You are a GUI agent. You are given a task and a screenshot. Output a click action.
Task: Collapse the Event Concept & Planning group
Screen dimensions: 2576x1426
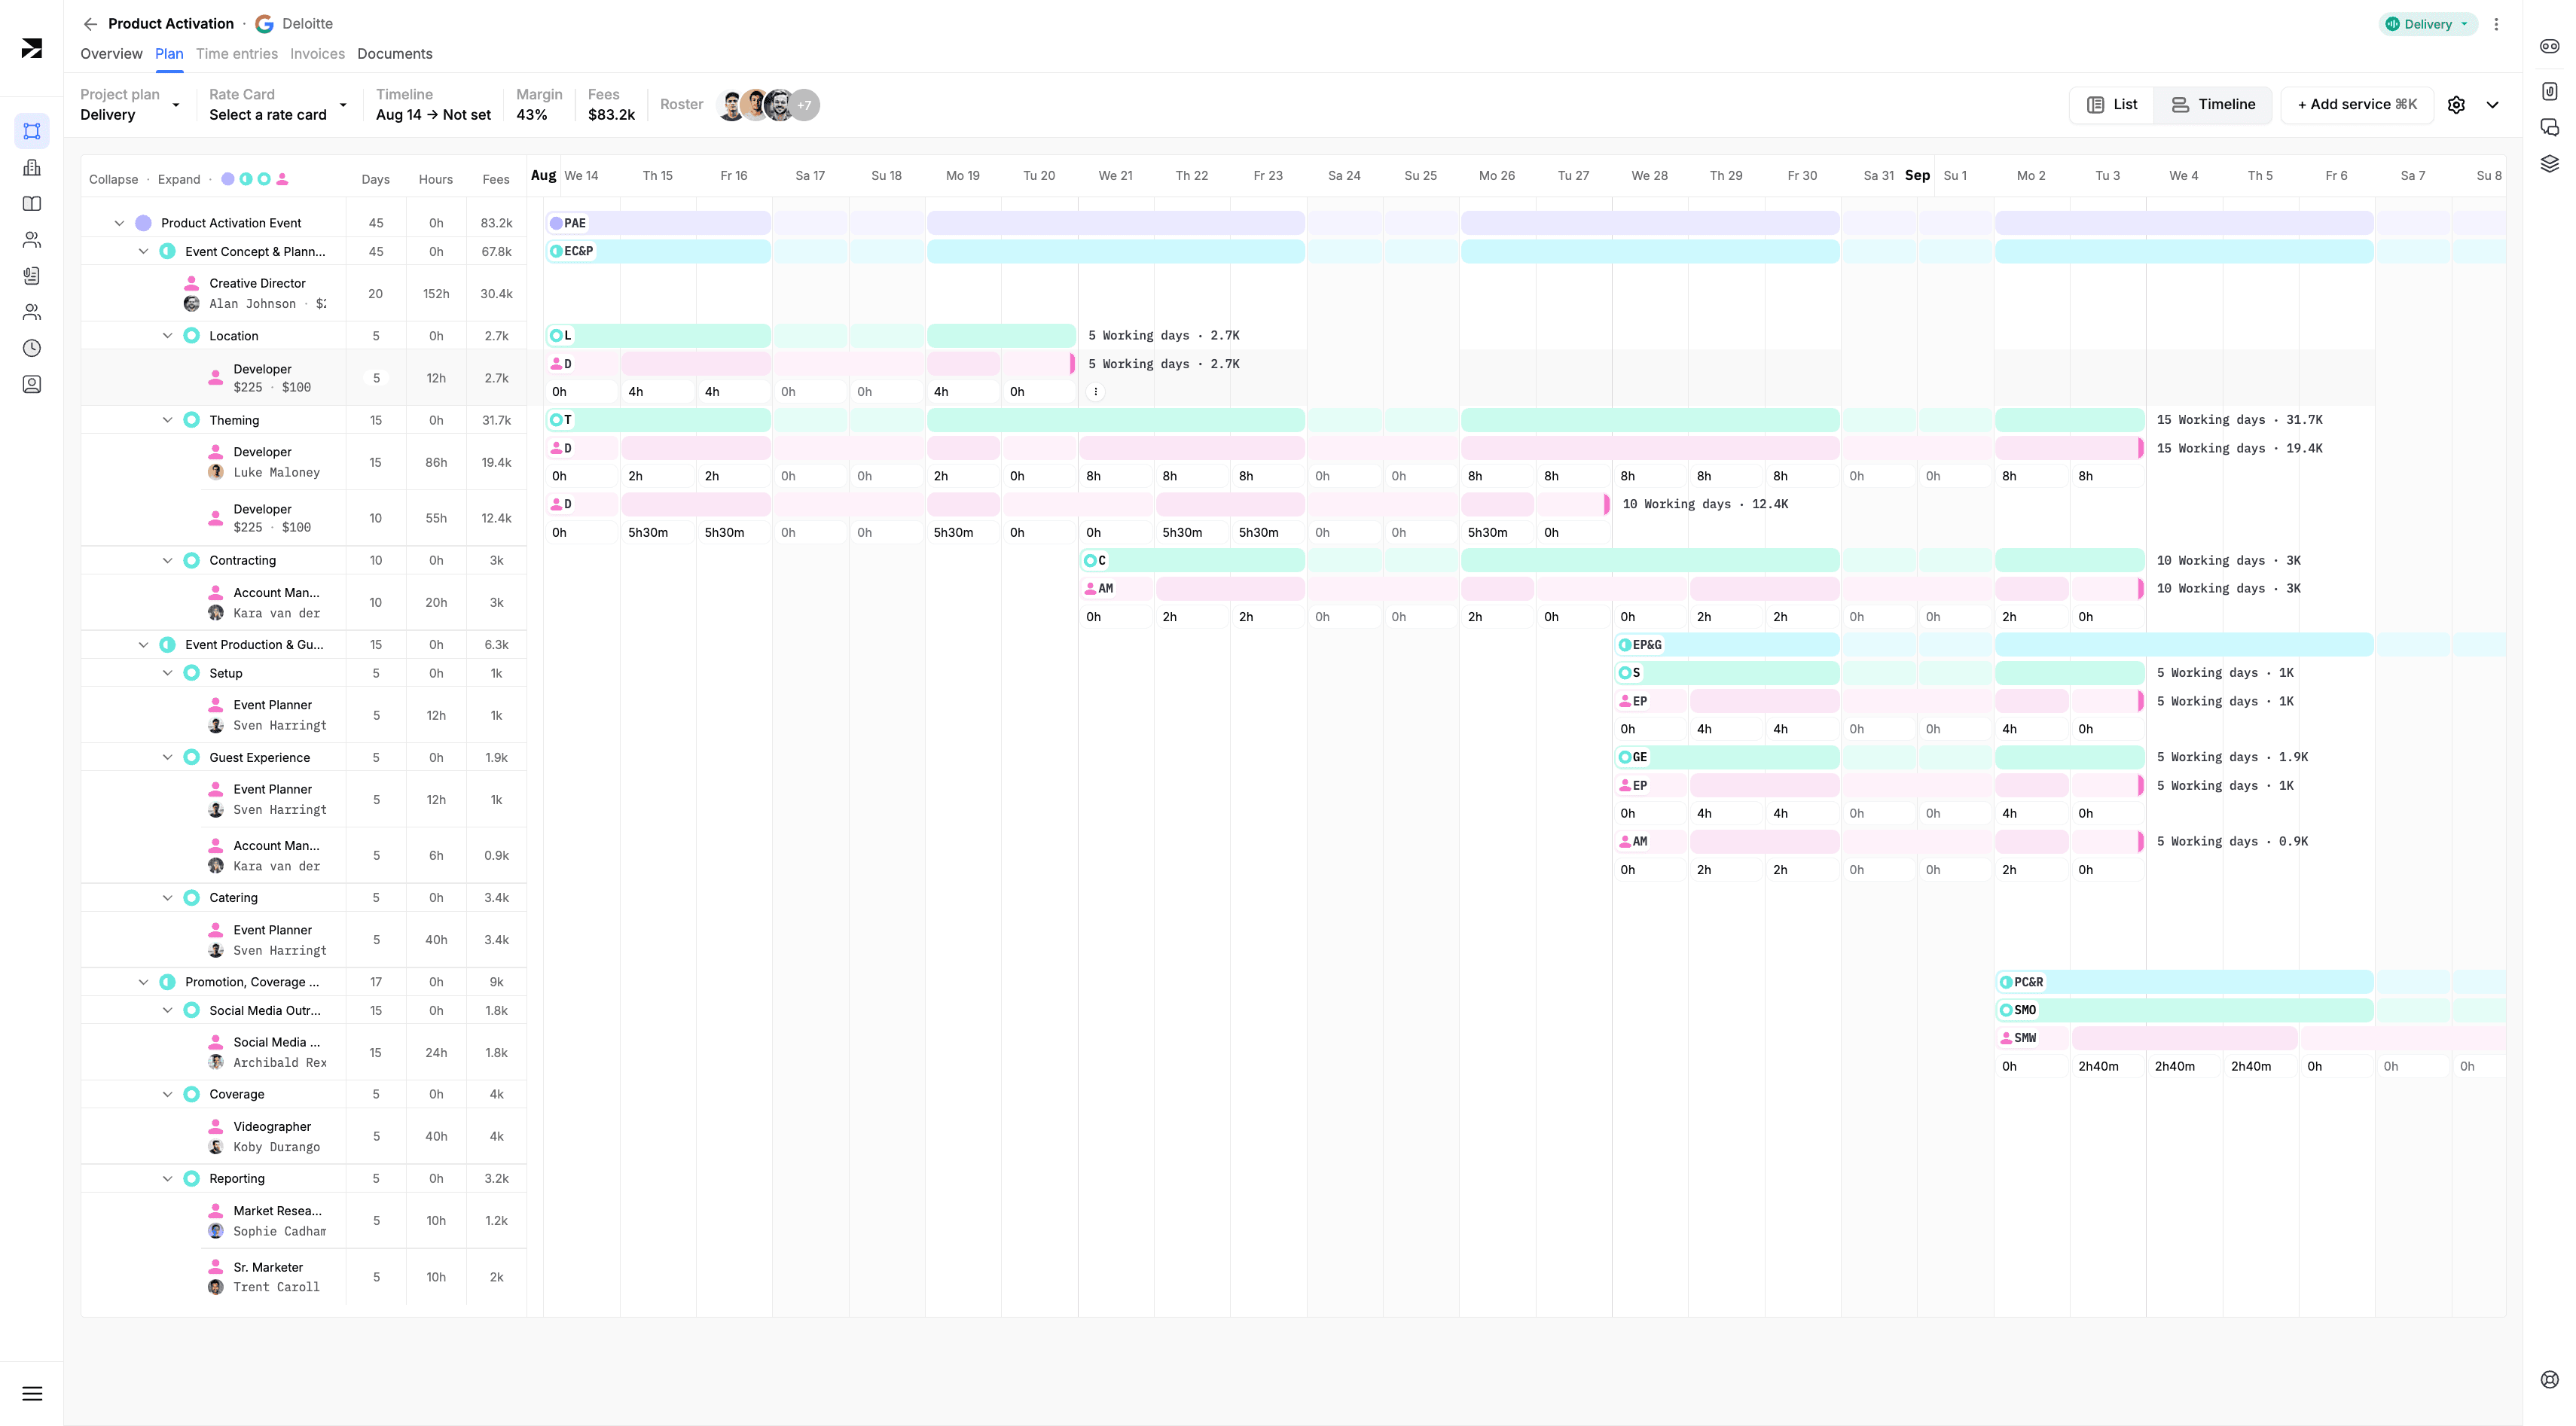(143, 251)
